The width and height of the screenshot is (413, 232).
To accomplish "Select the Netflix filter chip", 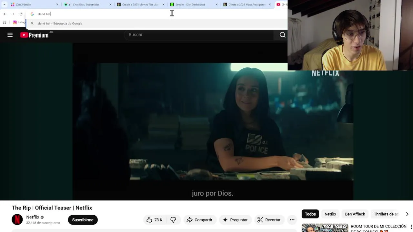I will (330, 214).
